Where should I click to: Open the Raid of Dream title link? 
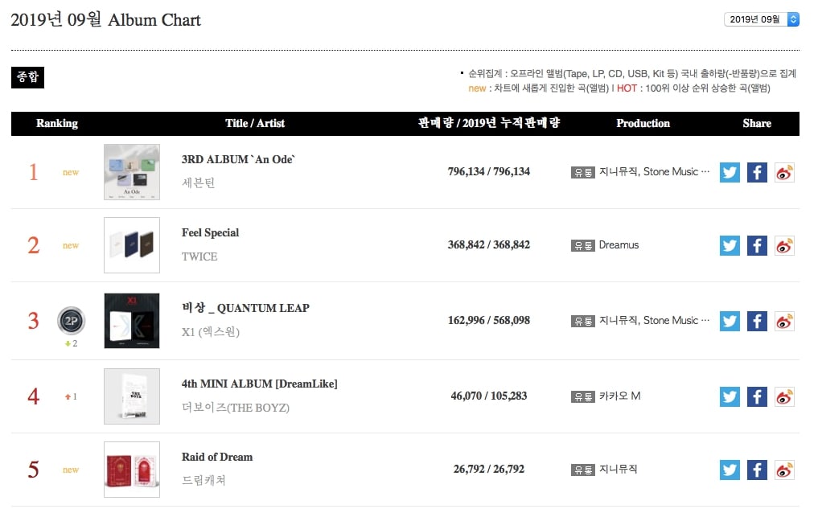point(217,457)
